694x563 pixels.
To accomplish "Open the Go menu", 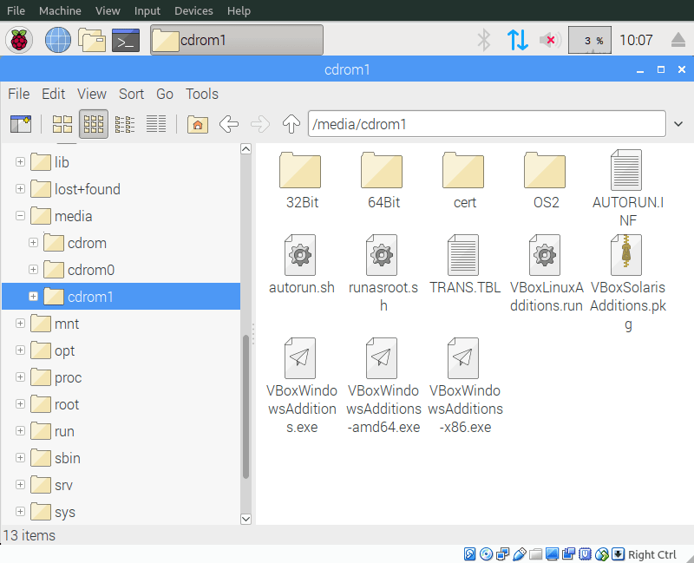I will coord(165,94).
